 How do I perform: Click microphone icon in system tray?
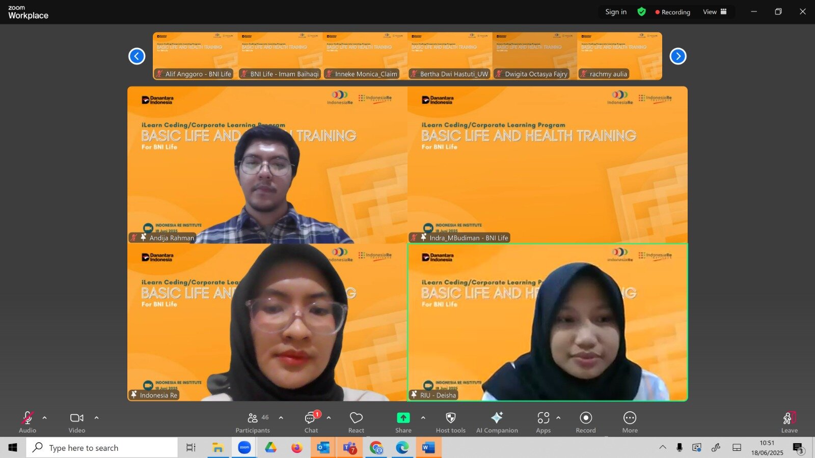(679, 447)
